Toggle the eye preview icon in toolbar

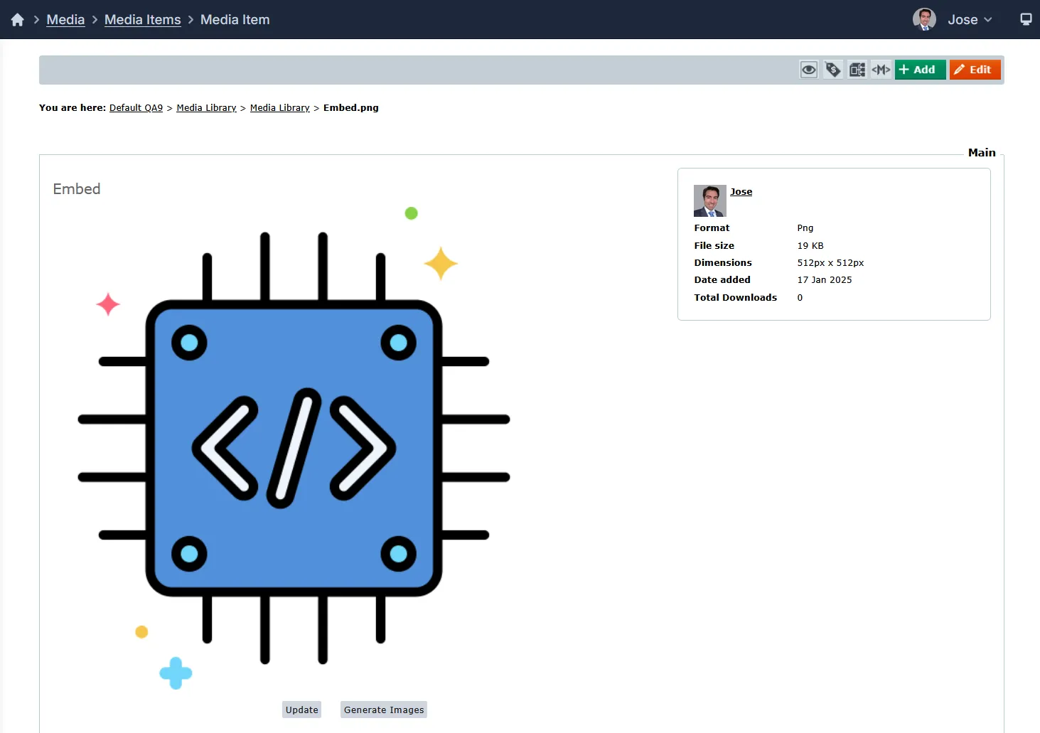[809, 70]
